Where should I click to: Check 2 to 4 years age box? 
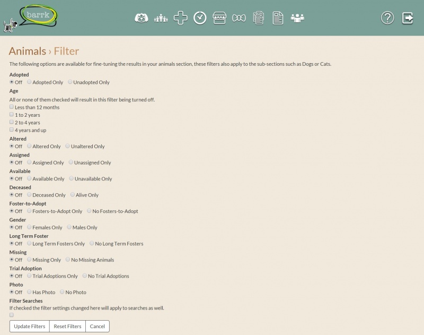click(x=12, y=122)
